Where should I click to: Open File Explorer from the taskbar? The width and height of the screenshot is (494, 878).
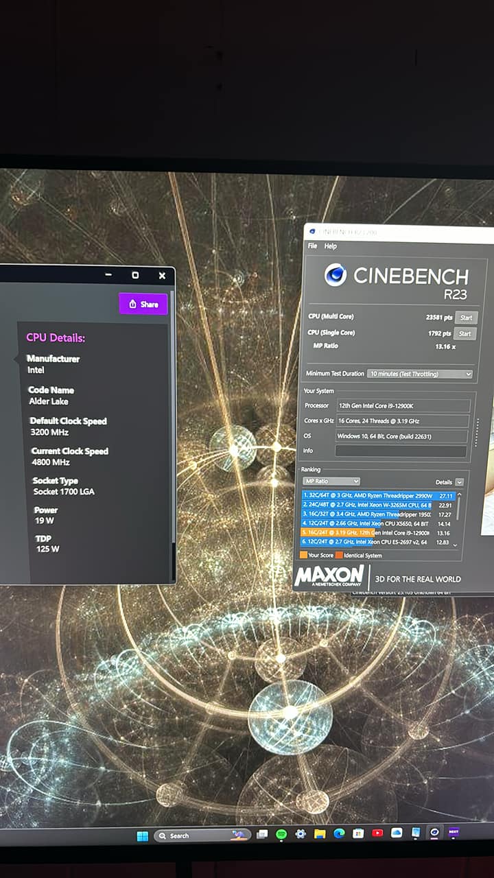320,834
